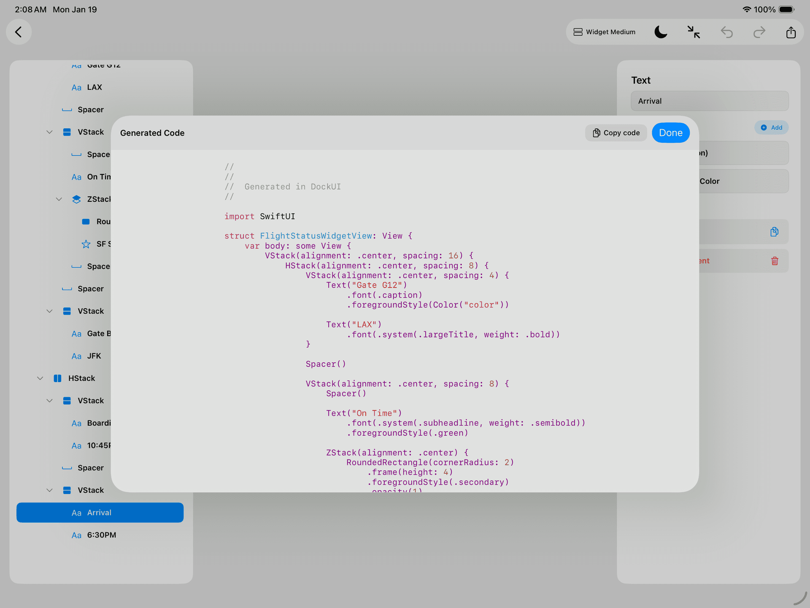
Task: Redo the last change
Action: pos(759,32)
